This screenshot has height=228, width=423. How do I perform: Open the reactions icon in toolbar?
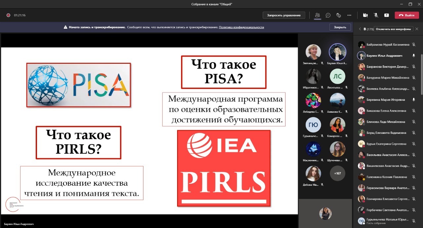(x=338, y=15)
